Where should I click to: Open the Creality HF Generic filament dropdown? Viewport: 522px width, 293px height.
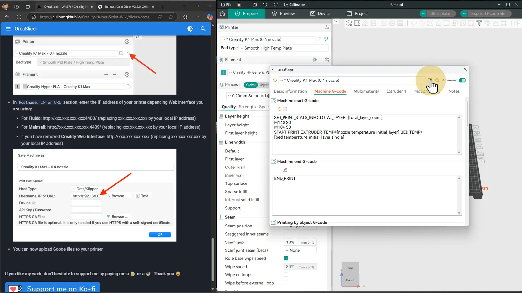coord(249,72)
